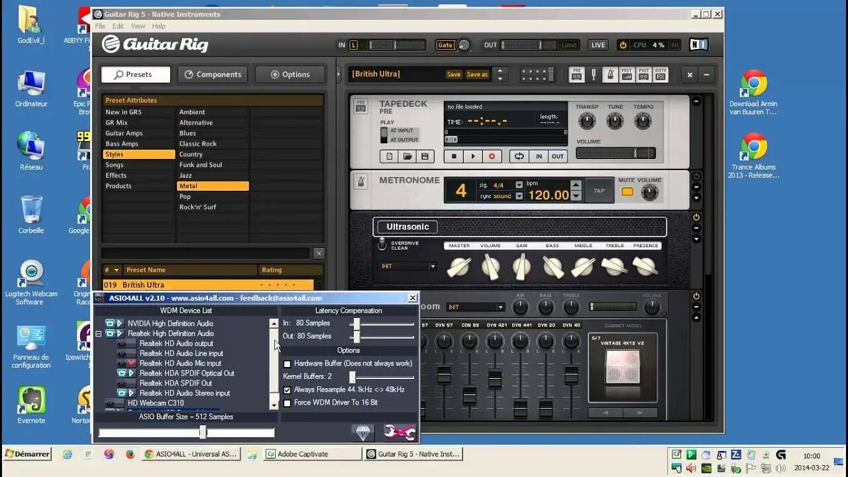Toggle Metronome MUTE button
This screenshot has height=477, width=848.
tap(627, 192)
